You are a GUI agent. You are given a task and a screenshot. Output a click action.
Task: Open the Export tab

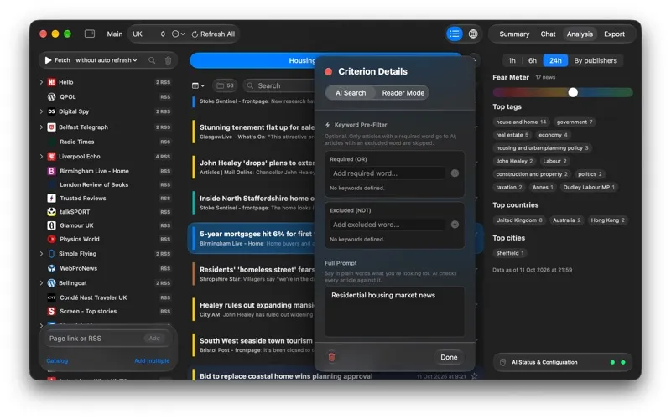coord(614,34)
